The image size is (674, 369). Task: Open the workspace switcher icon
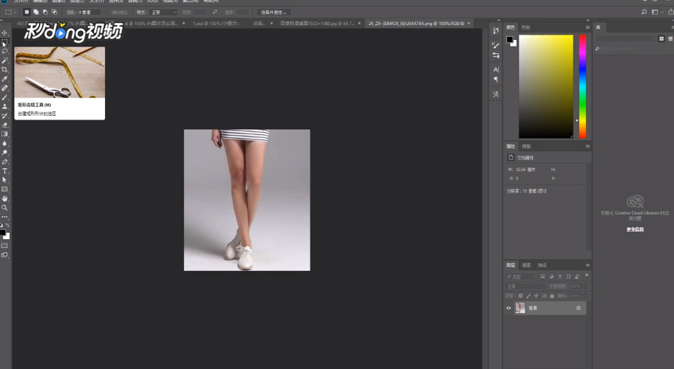655,12
